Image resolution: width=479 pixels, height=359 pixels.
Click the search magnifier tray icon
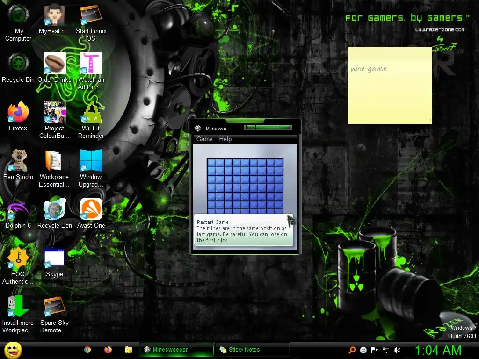click(352, 350)
